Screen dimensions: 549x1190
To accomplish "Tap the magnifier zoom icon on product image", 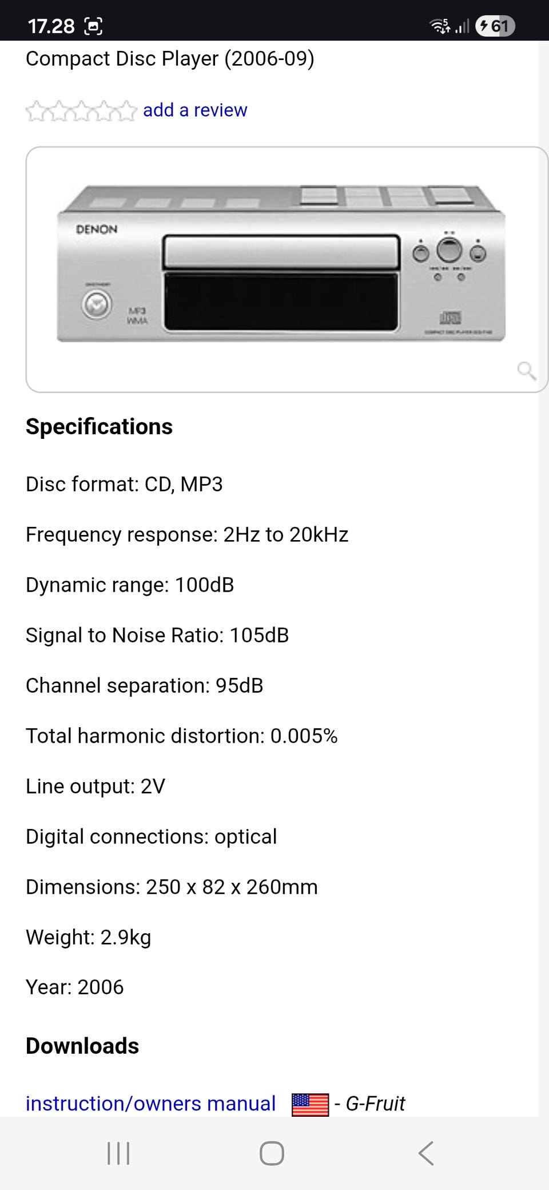I will click(526, 371).
